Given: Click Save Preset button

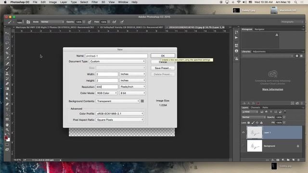Looking at the screenshot, I should [x=163, y=68].
